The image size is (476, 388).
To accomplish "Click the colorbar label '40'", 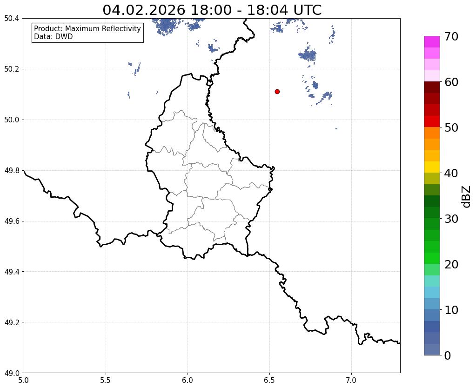I will (451, 173).
